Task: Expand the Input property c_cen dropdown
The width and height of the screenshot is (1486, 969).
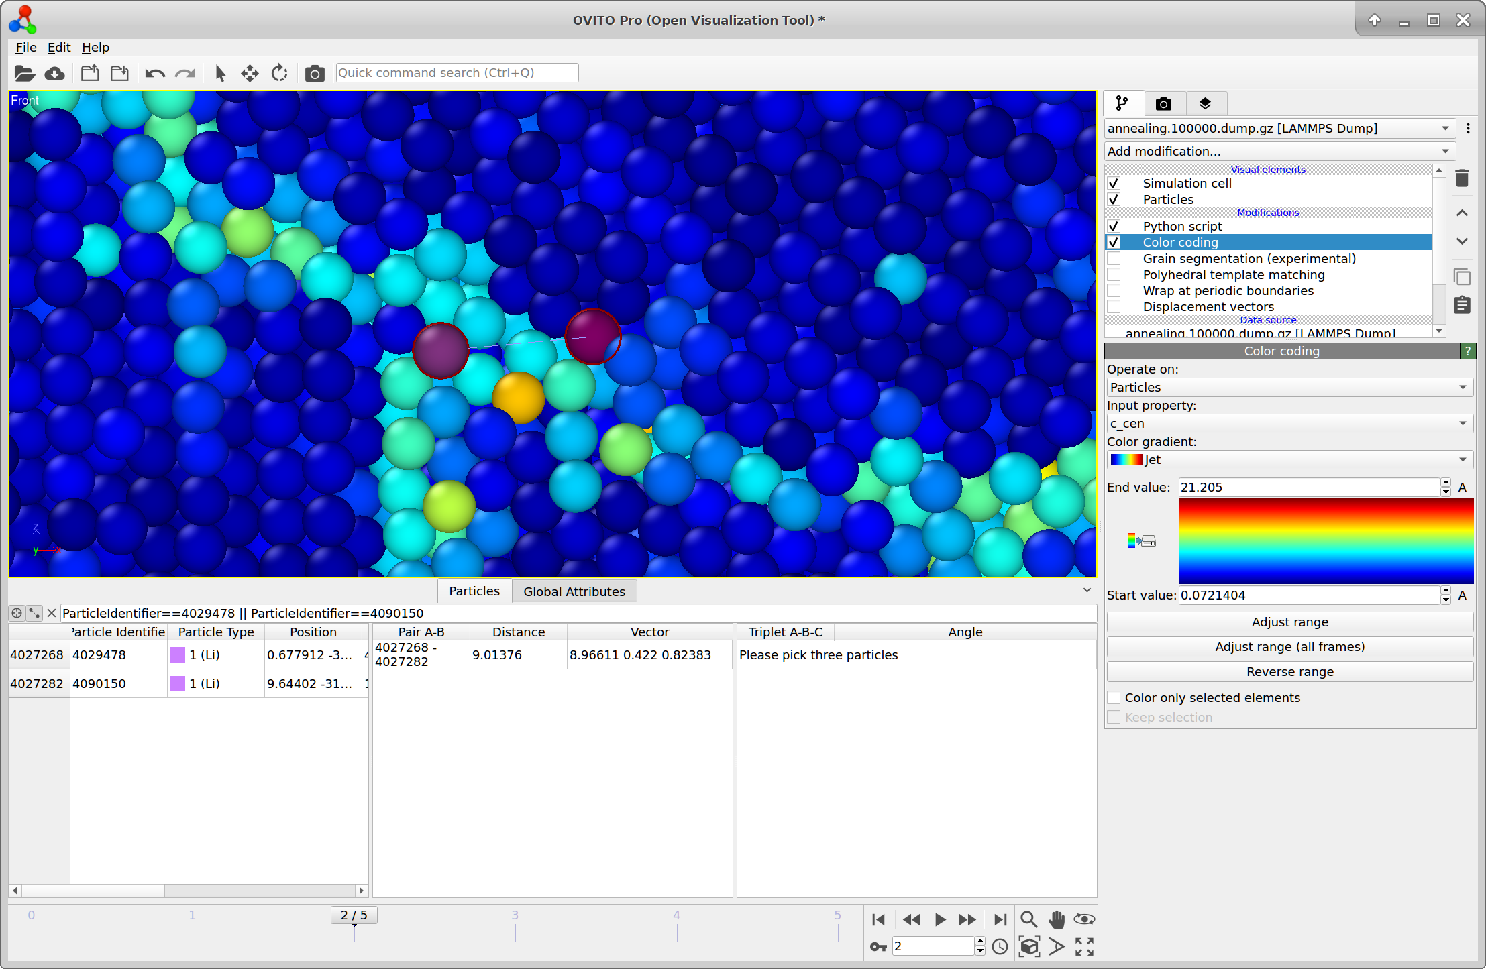Action: [1289, 424]
